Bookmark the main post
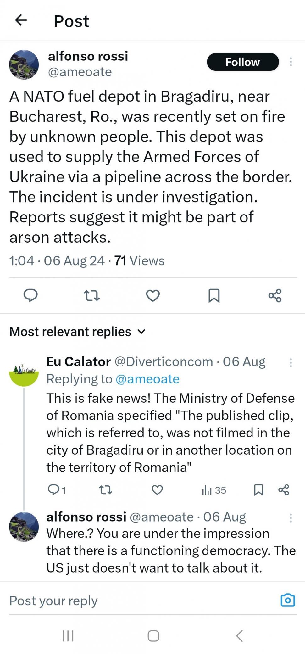Viewport: 305px width, 654px height. tap(214, 295)
